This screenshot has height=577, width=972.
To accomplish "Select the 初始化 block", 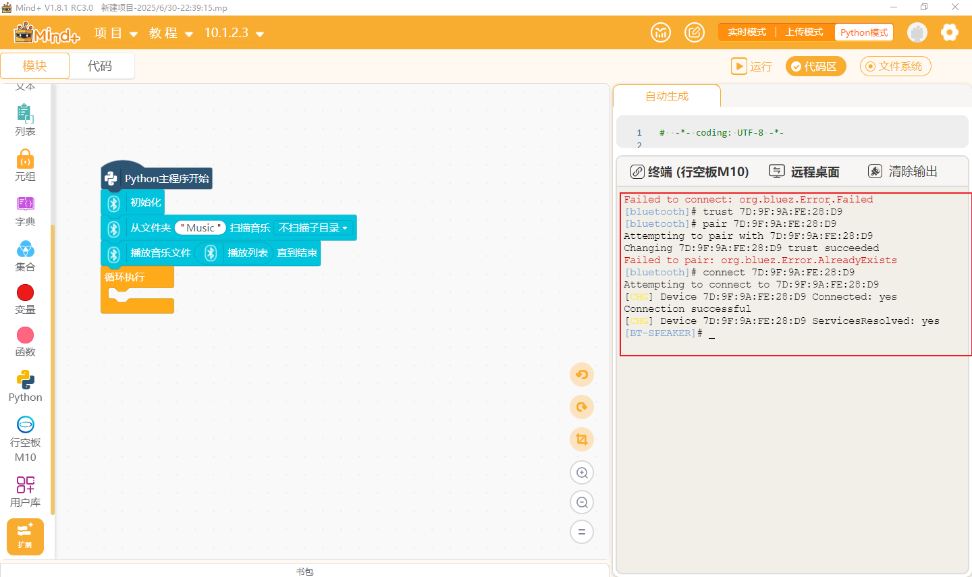I will click(x=132, y=202).
